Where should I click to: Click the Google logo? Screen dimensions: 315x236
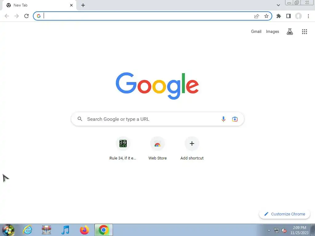pyautogui.click(x=157, y=86)
